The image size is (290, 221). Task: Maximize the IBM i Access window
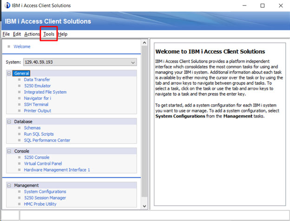coord(263,6)
